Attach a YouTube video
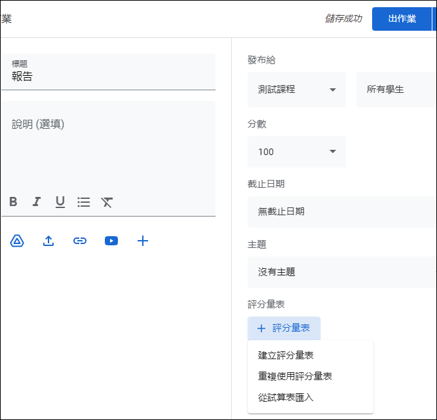Screen dimensions: 437x420 click(111, 241)
